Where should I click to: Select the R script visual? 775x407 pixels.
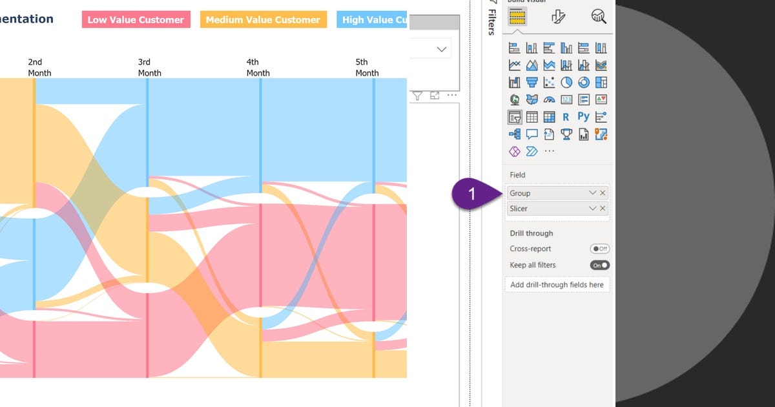click(x=566, y=117)
